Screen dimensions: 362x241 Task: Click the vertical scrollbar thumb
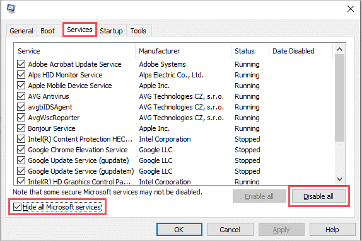[x=339, y=98]
